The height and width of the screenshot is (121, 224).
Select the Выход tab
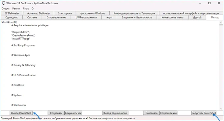215,17
